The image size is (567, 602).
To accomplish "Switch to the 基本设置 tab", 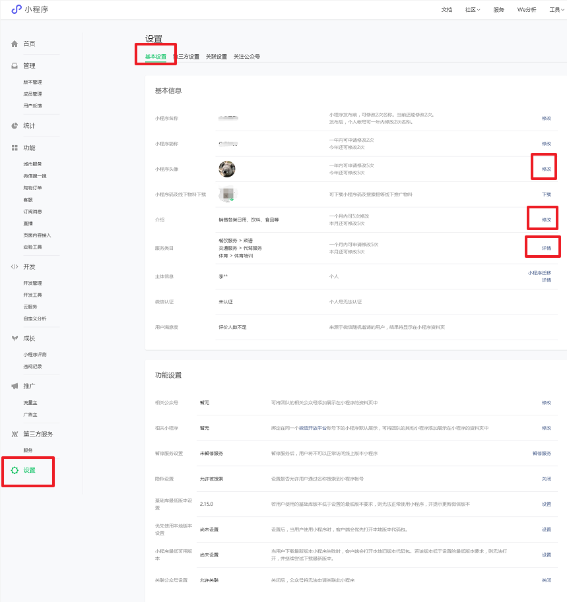I will 156,57.
